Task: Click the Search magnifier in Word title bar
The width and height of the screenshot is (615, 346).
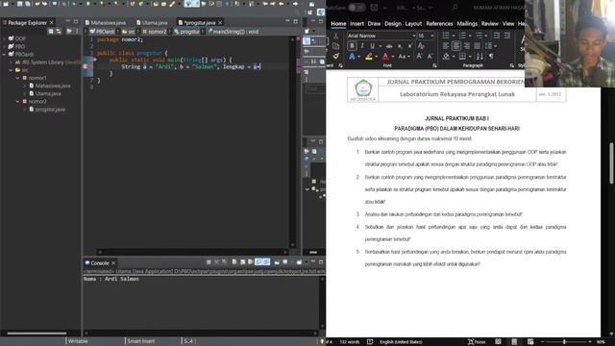Action: tap(455, 7)
